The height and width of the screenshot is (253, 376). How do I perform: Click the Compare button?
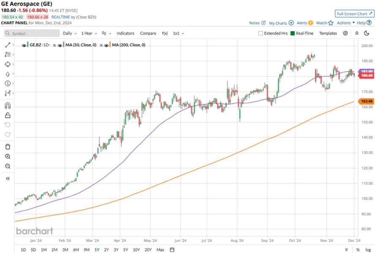tap(148, 33)
